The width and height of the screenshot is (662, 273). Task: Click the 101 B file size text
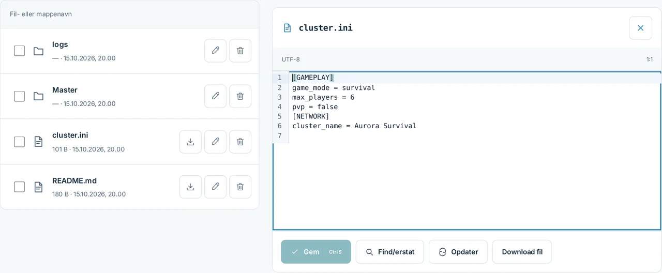[60, 149]
